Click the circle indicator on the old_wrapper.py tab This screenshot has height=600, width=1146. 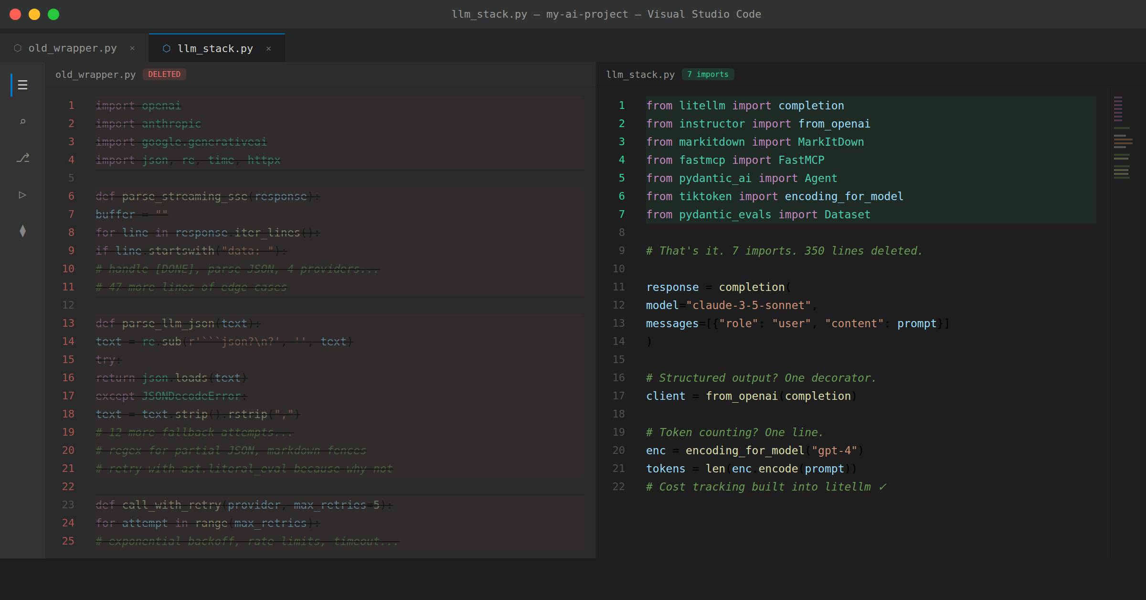click(x=17, y=48)
